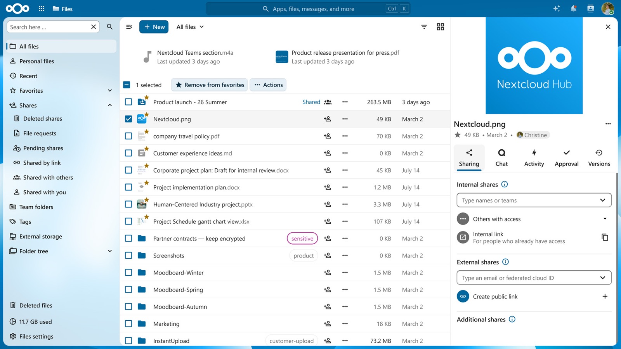Check the company travel policy.pdf checkbox
Viewport: 621px width, 349px height.
[128, 136]
